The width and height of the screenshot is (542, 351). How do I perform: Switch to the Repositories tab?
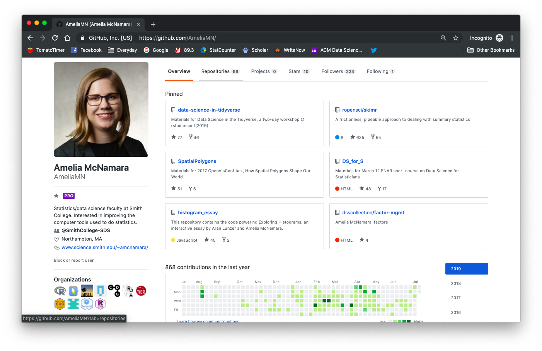coord(220,71)
